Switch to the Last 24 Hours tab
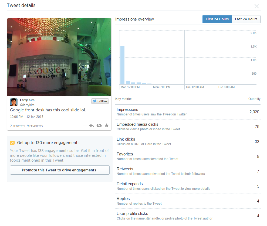This screenshot has height=226, width=267. (x=246, y=19)
